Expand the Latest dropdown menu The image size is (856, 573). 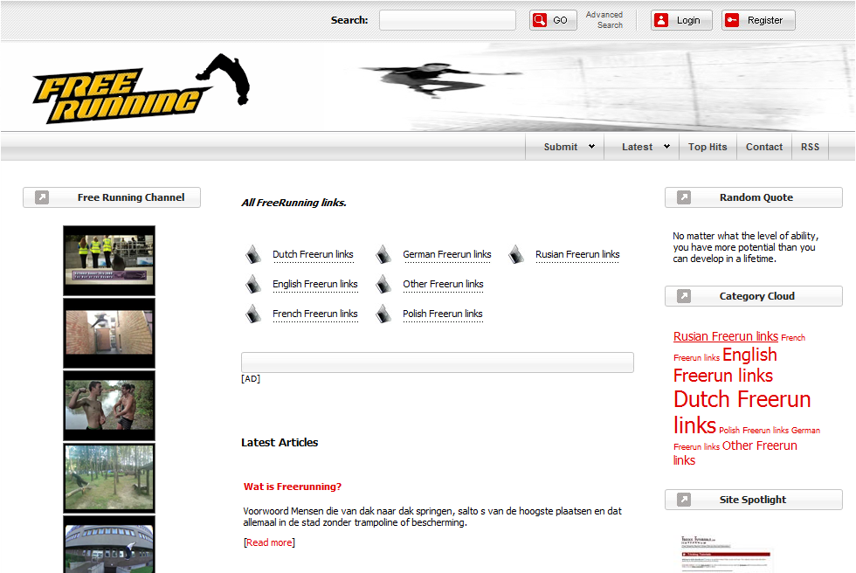click(645, 147)
